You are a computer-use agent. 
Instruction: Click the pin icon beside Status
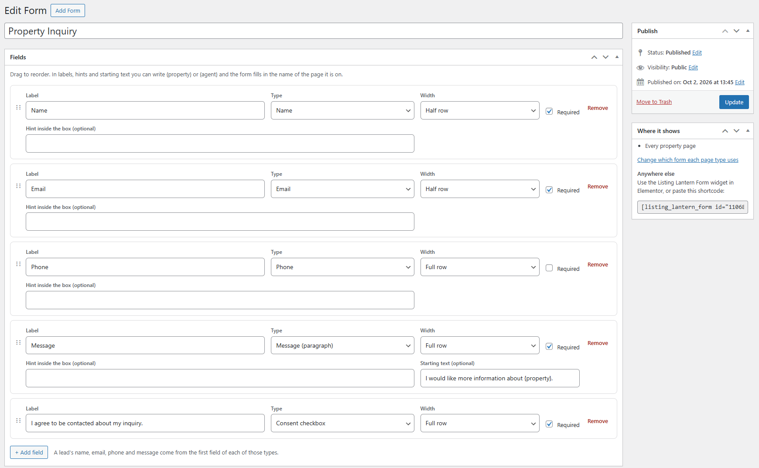coord(640,52)
